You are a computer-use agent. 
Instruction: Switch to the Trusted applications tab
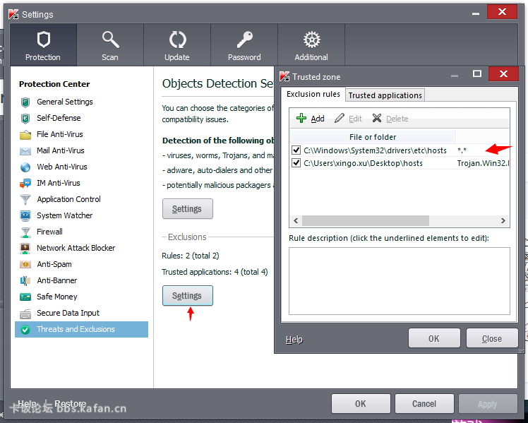pyautogui.click(x=385, y=95)
